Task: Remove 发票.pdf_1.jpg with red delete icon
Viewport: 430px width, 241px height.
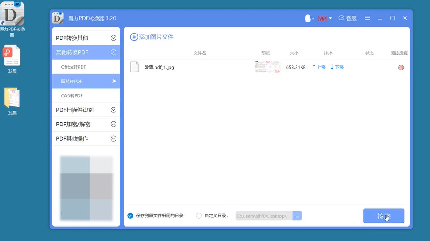Action: [x=401, y=68]
